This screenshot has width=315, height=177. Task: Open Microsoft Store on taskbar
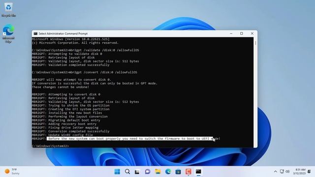pos(178,172)
